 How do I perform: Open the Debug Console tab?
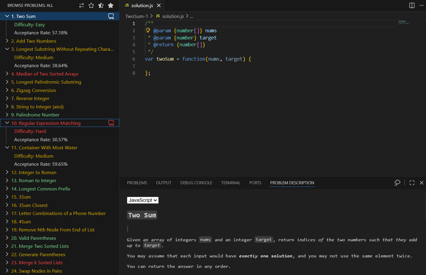(196, 183)
